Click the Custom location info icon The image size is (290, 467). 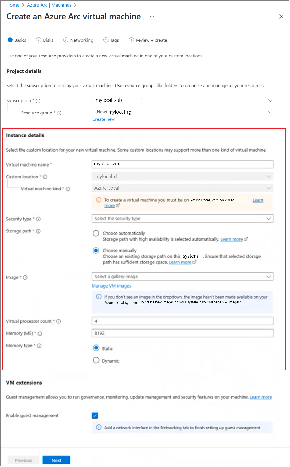click(x=45, y=177)
